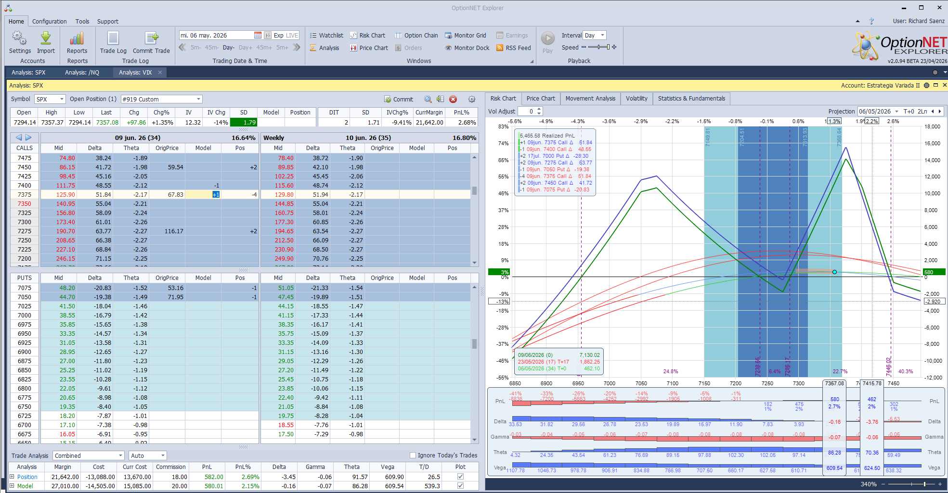Close the Analysis: VIX tab
This screenshot has height=493, width=948.
[160, 73]
